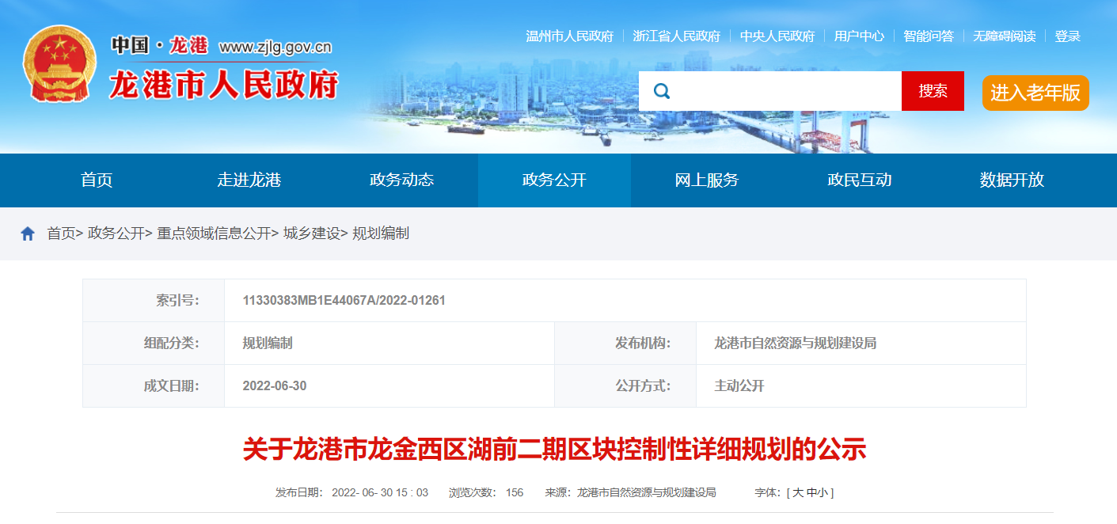Click the red article title heading
The height and width of the screenshot is (524, 1117).
[554, 450]
